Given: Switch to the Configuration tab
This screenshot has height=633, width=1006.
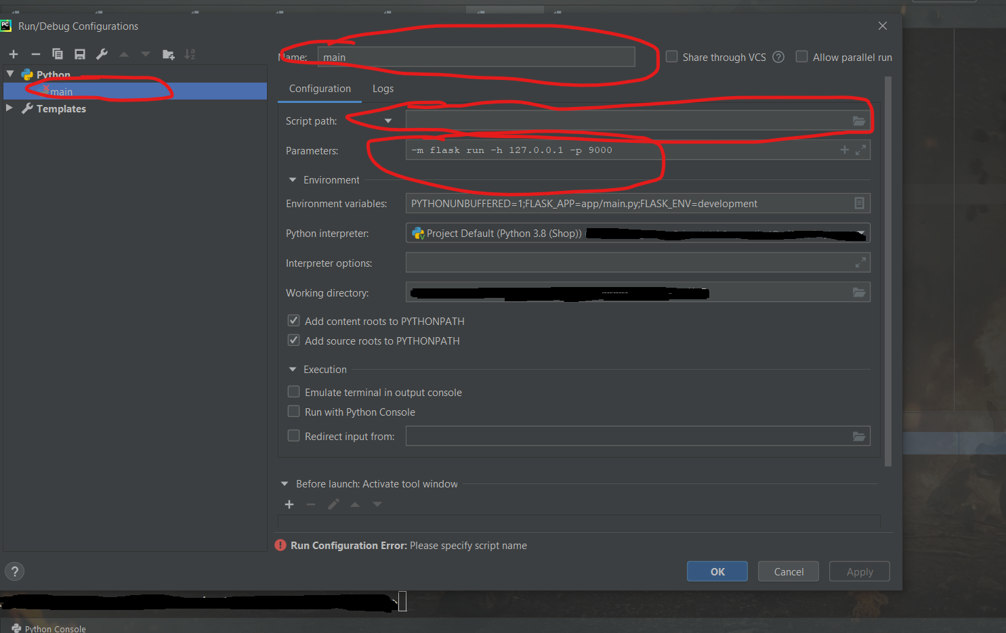Looking at the screenshot, I should pos(320,89).
